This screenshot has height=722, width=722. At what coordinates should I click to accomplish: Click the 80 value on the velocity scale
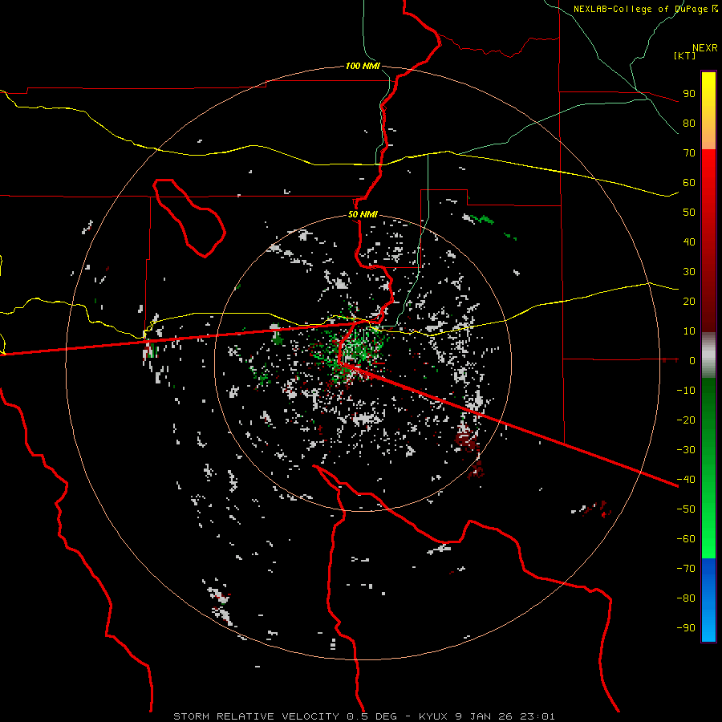(689, 124)
